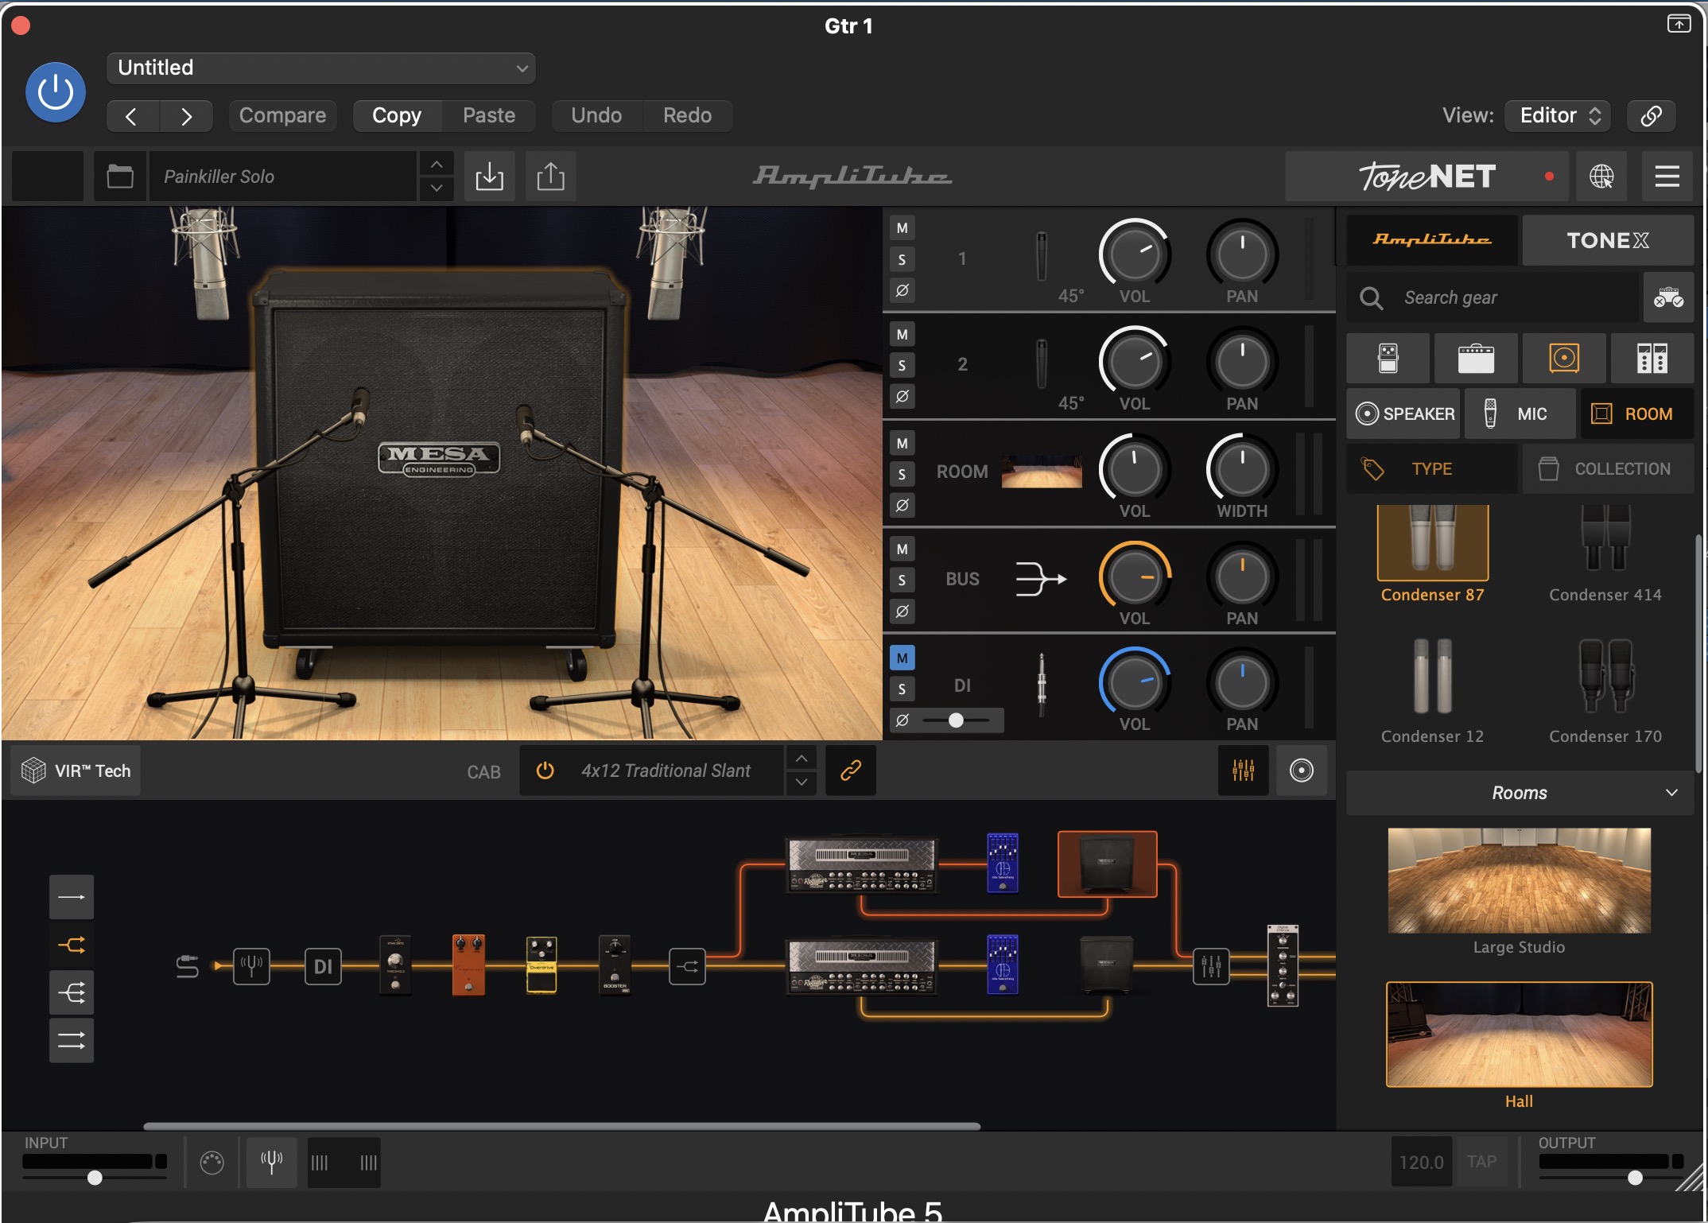Click the save preset download icon
The image size is (1708, 1223).
point(489,176)
